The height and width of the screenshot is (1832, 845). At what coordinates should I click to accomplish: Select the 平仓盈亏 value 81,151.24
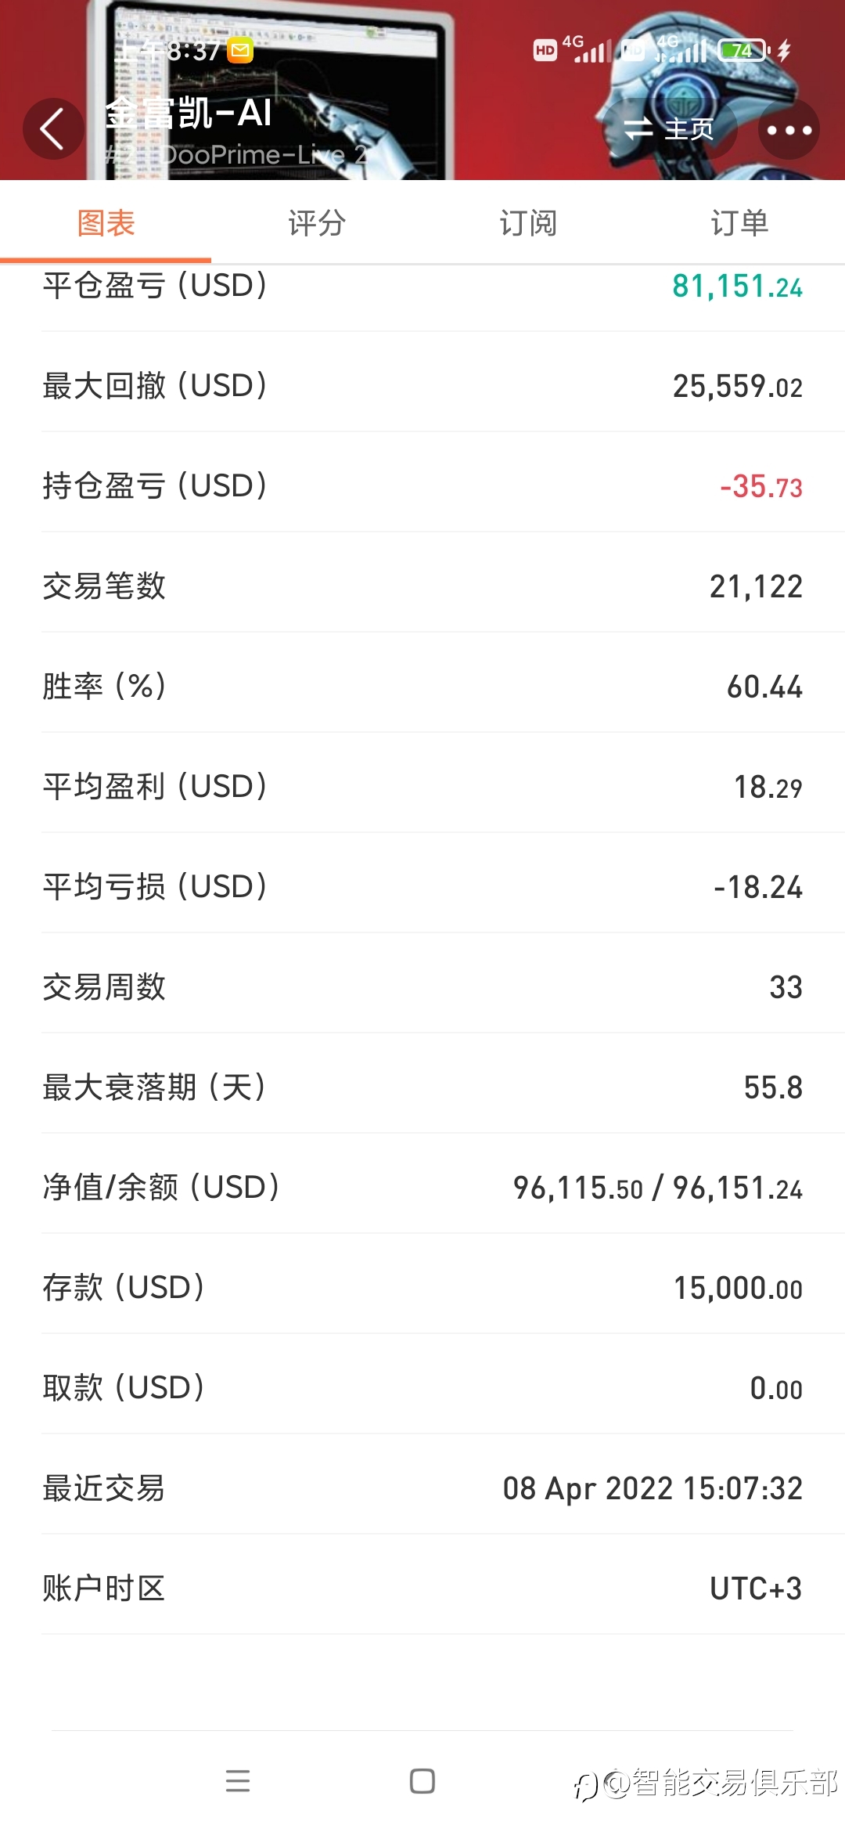(x=737, y=287)
